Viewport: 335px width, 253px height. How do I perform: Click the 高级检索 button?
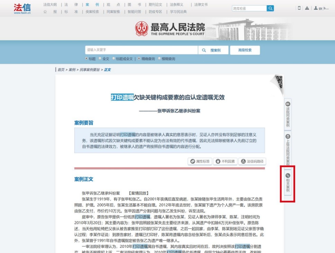pos(245,50)
